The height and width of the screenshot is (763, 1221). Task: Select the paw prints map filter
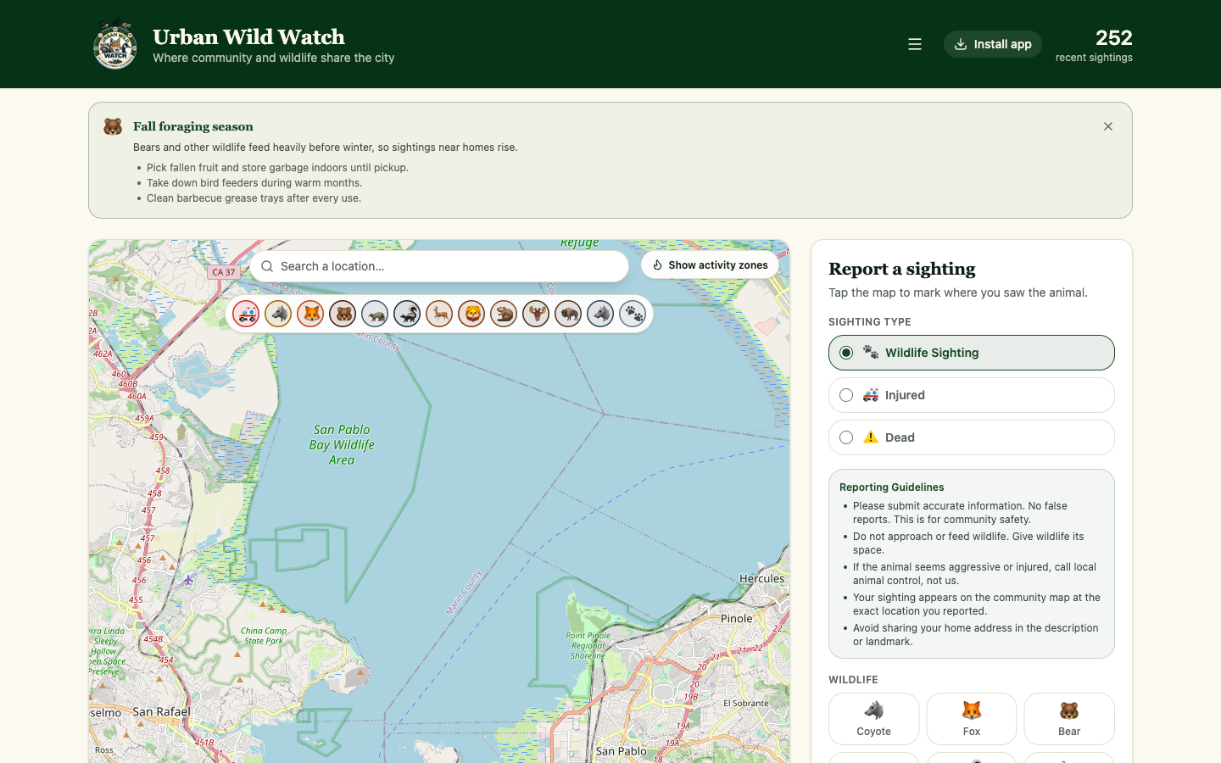pyautogui.click(x=633, y=314)
